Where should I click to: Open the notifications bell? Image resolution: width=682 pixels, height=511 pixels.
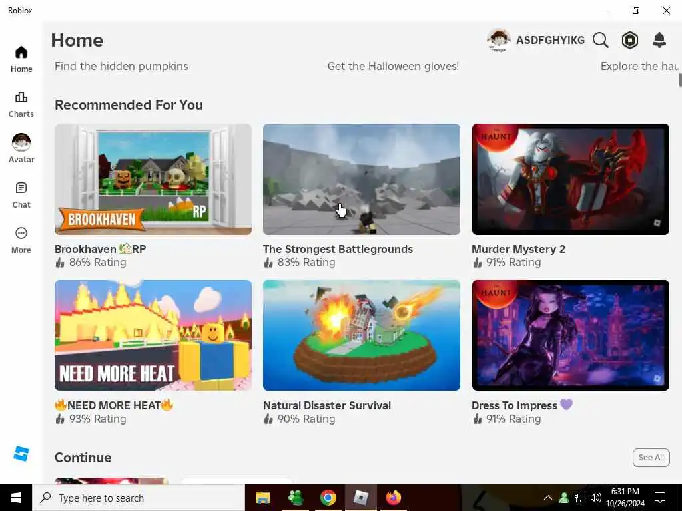pos(659,40)
